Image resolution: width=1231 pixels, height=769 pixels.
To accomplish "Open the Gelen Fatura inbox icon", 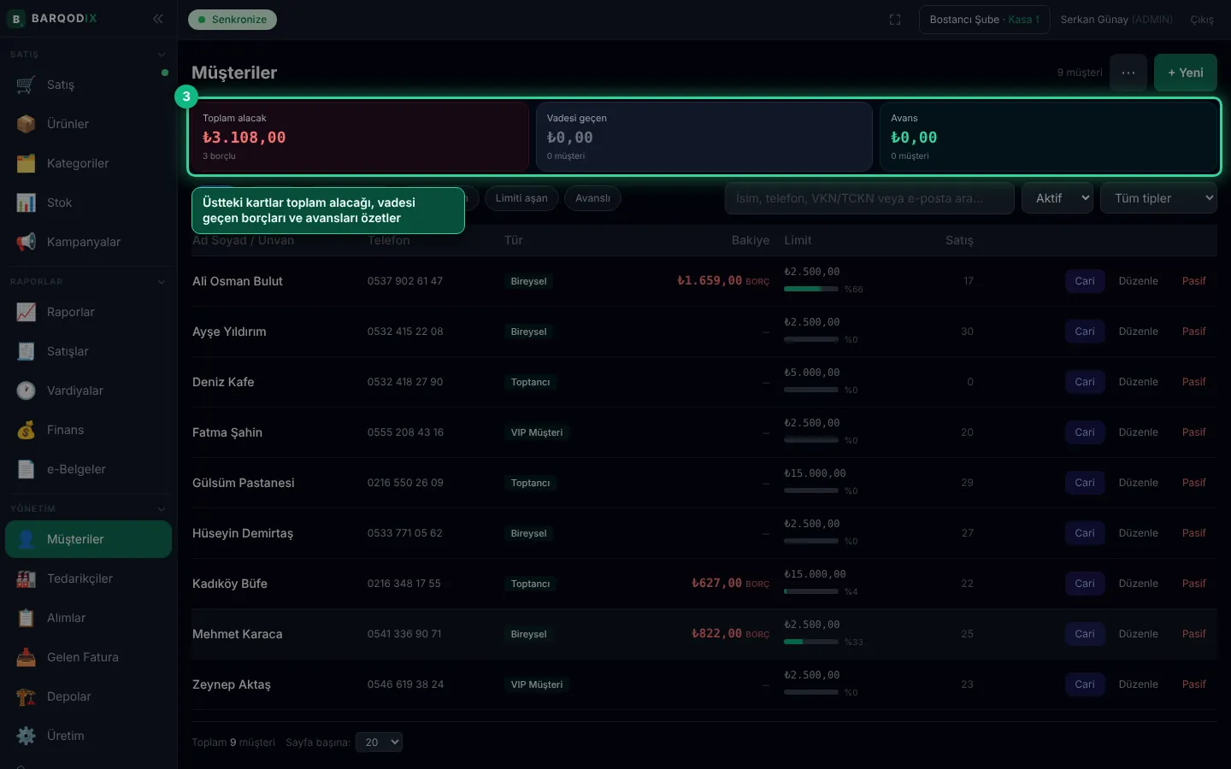I will point(26,657).
